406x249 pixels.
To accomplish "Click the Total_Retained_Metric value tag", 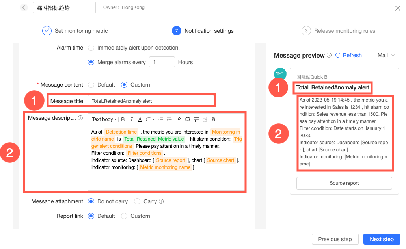I will coord(154,139).
